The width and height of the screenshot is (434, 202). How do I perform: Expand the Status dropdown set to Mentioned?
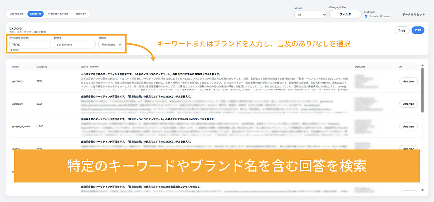(x=110, y=44)
